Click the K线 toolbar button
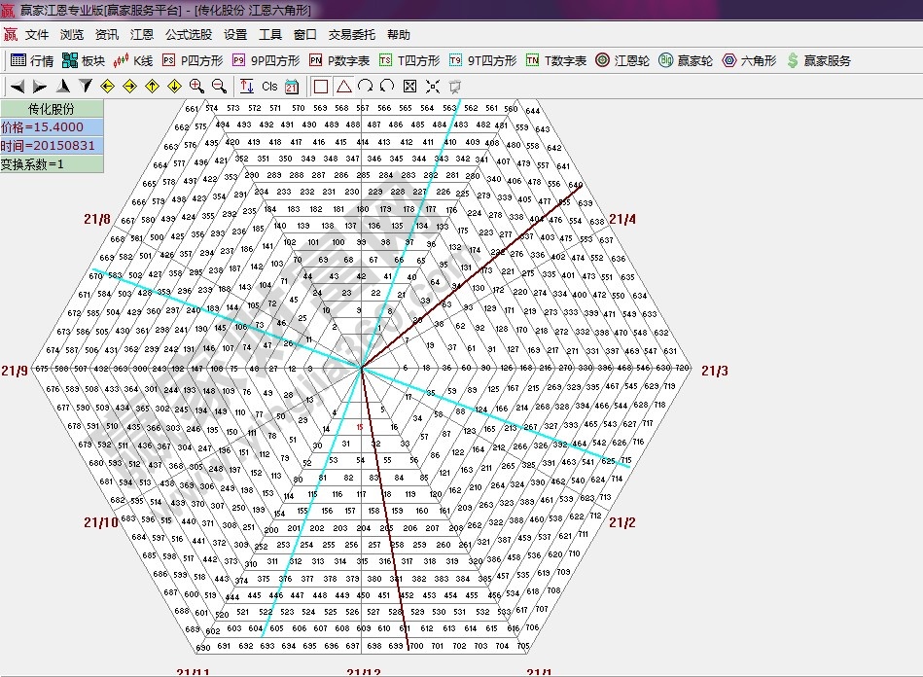The width and height of the screenshot is (923, 677). click(134, 60)
